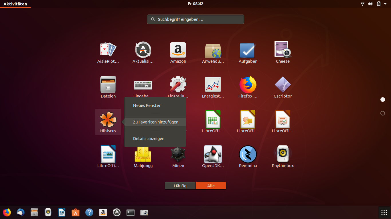The height and width of the screenshot is (219, 391).
Task: Launch Terminal from the dock
Action: click(131, 212)
